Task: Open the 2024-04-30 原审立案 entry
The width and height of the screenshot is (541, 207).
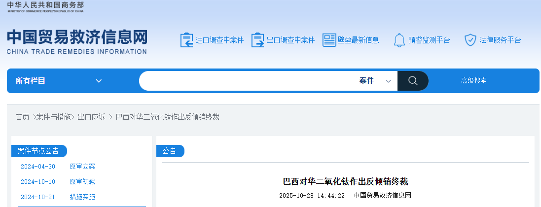Action: coord(82,167)
